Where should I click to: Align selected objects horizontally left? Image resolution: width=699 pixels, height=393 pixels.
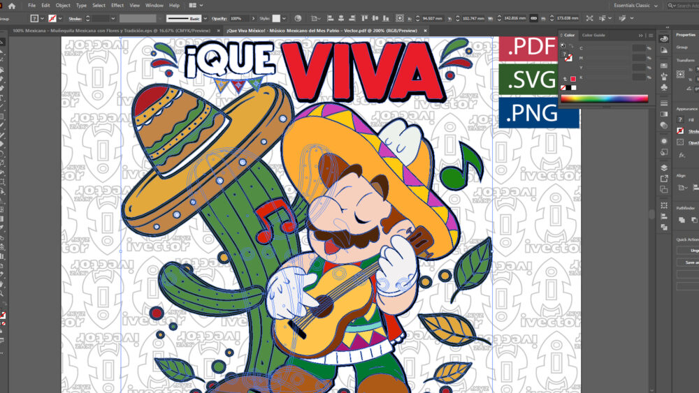[331, 18]
